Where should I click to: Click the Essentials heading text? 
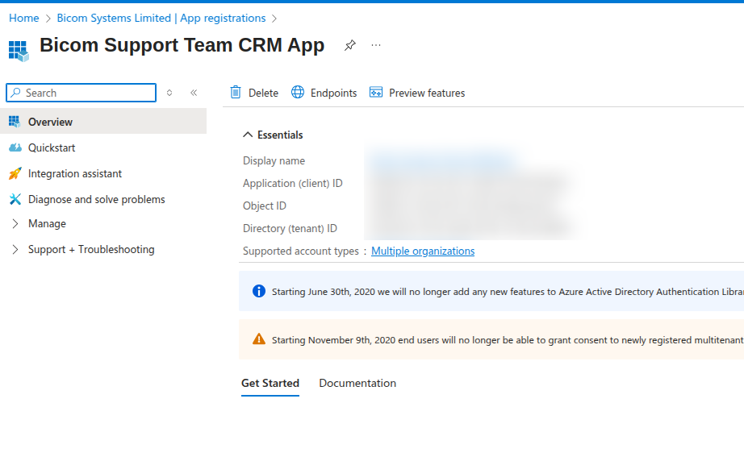click(280, 135)
